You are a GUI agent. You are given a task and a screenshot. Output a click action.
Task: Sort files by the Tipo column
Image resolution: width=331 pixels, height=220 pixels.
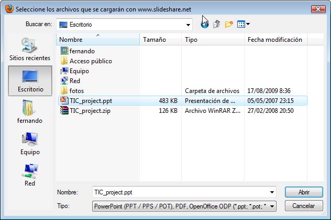pyautogui.click(x=213, y=39)
